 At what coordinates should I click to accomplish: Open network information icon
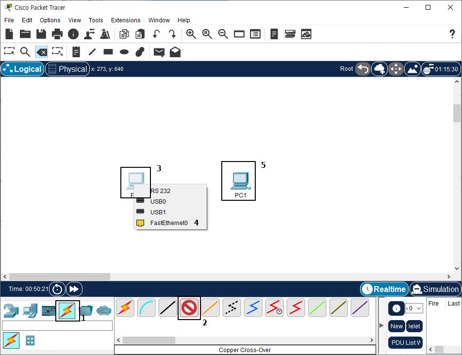(x=73, y=34)
